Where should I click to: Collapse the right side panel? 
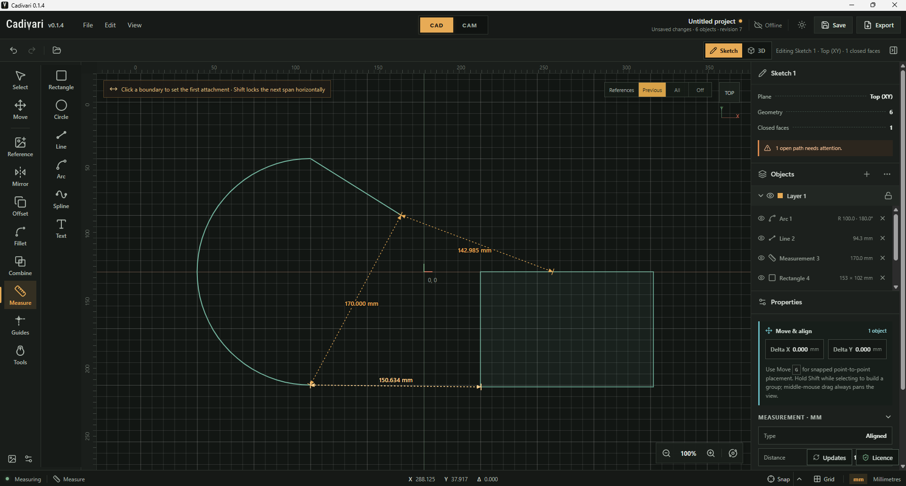tap(893, 50)
